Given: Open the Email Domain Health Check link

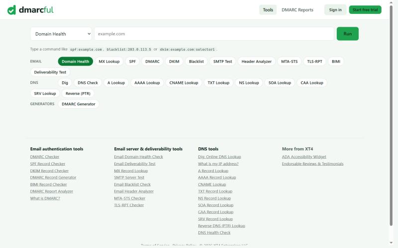Looking at the screenshot, I should (139, 157).
